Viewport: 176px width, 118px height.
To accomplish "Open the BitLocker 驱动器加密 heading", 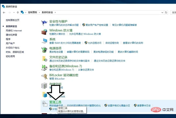I will click(x=64, y=75).
